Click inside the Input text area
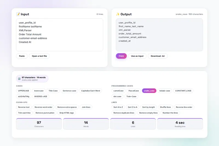 pyautogui.click(x=60, y=35)
